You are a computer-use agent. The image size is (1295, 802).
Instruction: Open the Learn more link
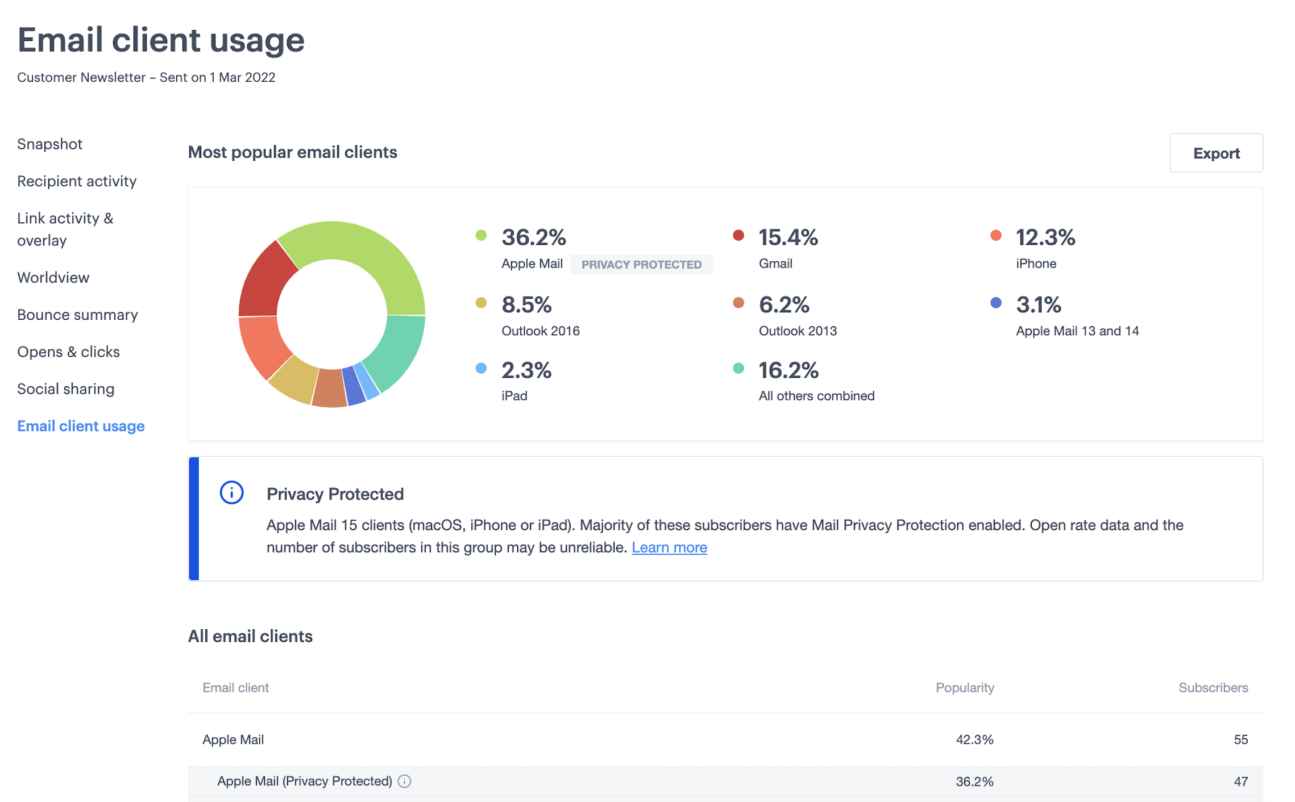coord(670,547)
